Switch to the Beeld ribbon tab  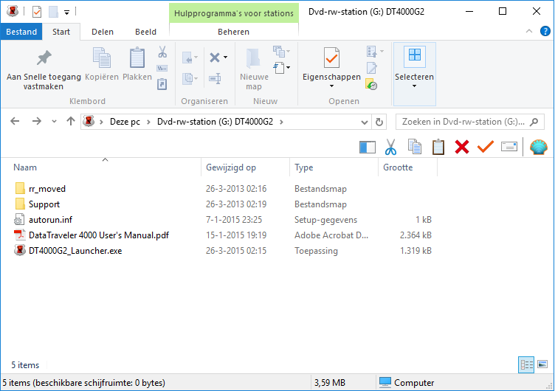tap(145, 32)
